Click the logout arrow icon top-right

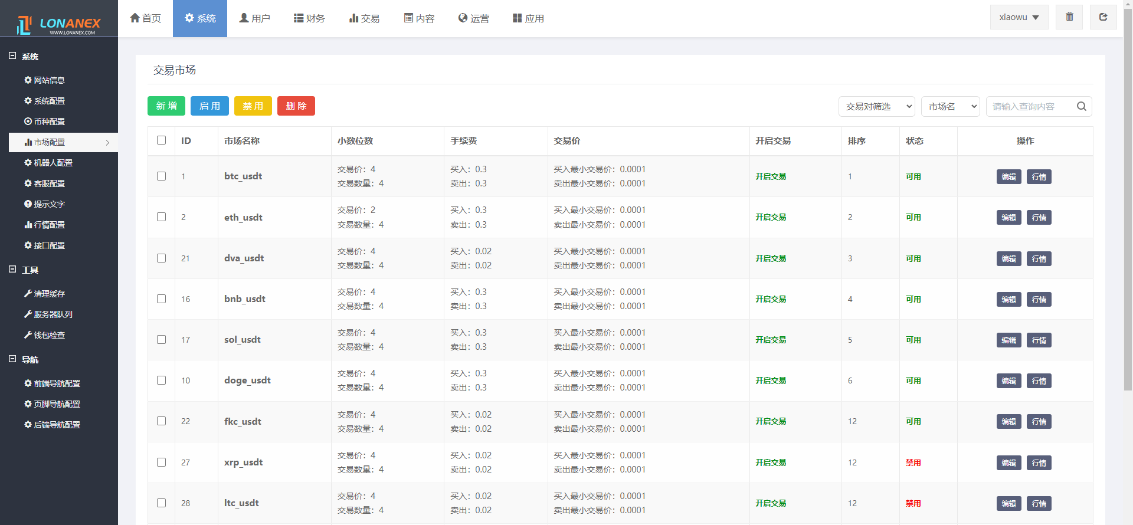point(1103,17)
